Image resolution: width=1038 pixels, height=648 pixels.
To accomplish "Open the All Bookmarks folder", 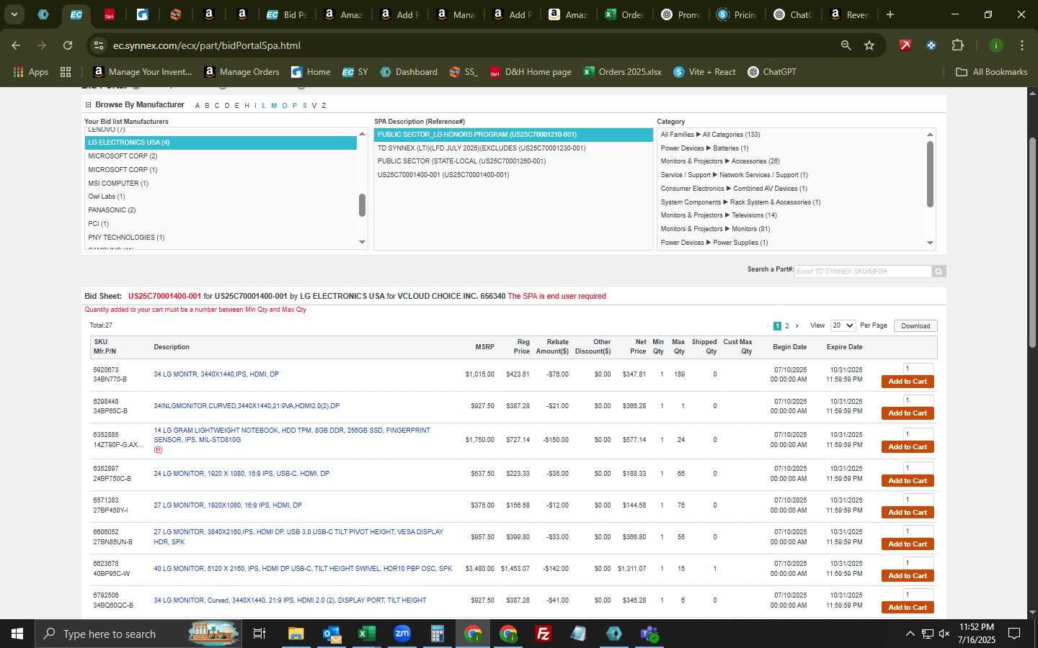I will pos(991,72).
